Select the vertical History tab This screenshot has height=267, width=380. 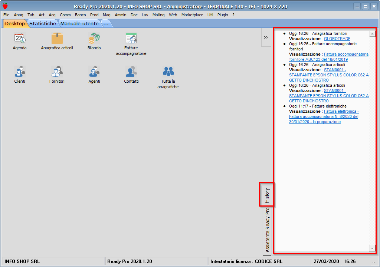[x=267, y=195]
